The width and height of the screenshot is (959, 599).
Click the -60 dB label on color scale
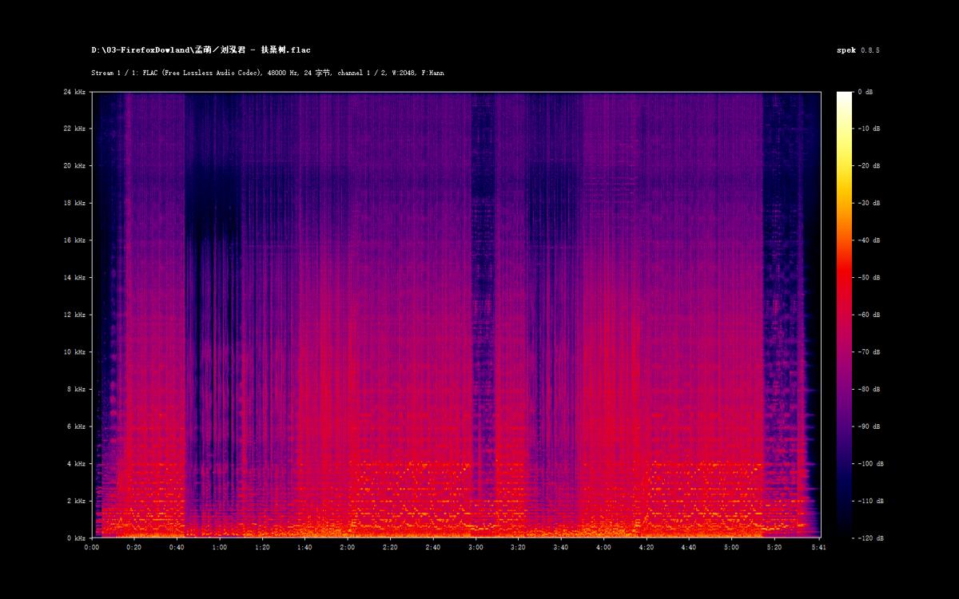coord(867,315)
